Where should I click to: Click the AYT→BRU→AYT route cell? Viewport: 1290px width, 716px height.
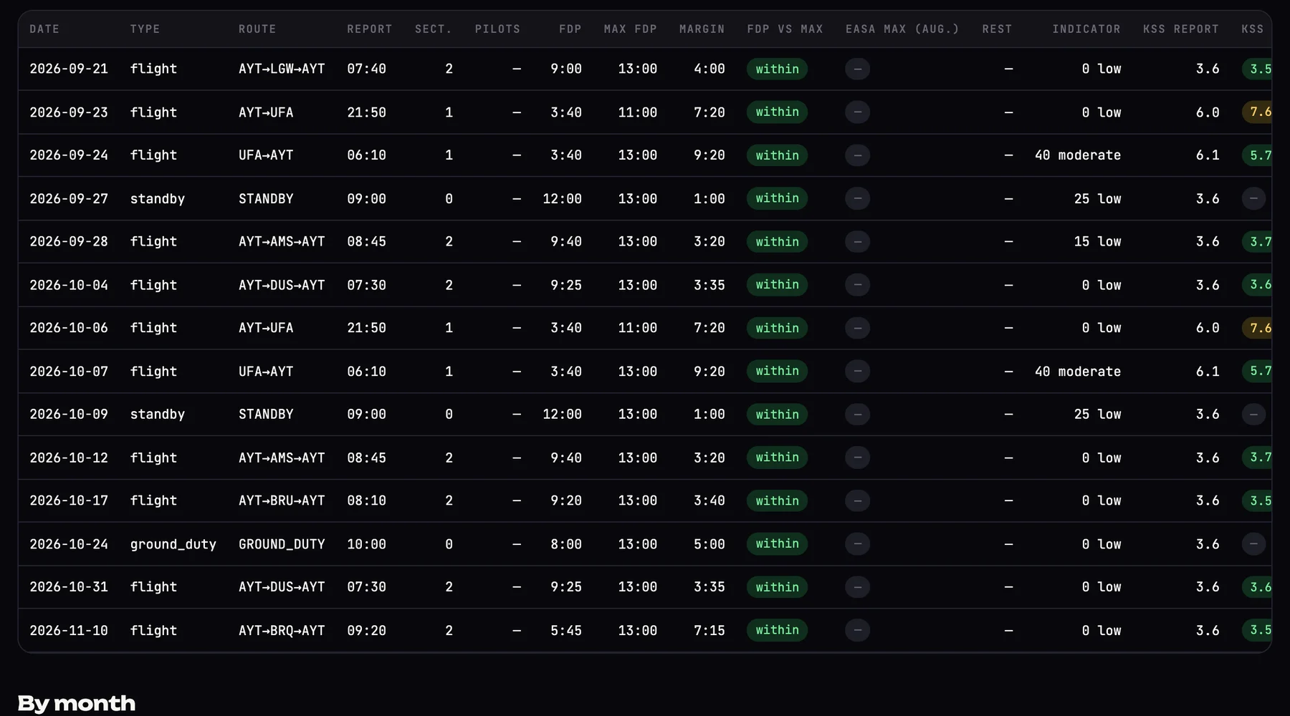(282, 501)
